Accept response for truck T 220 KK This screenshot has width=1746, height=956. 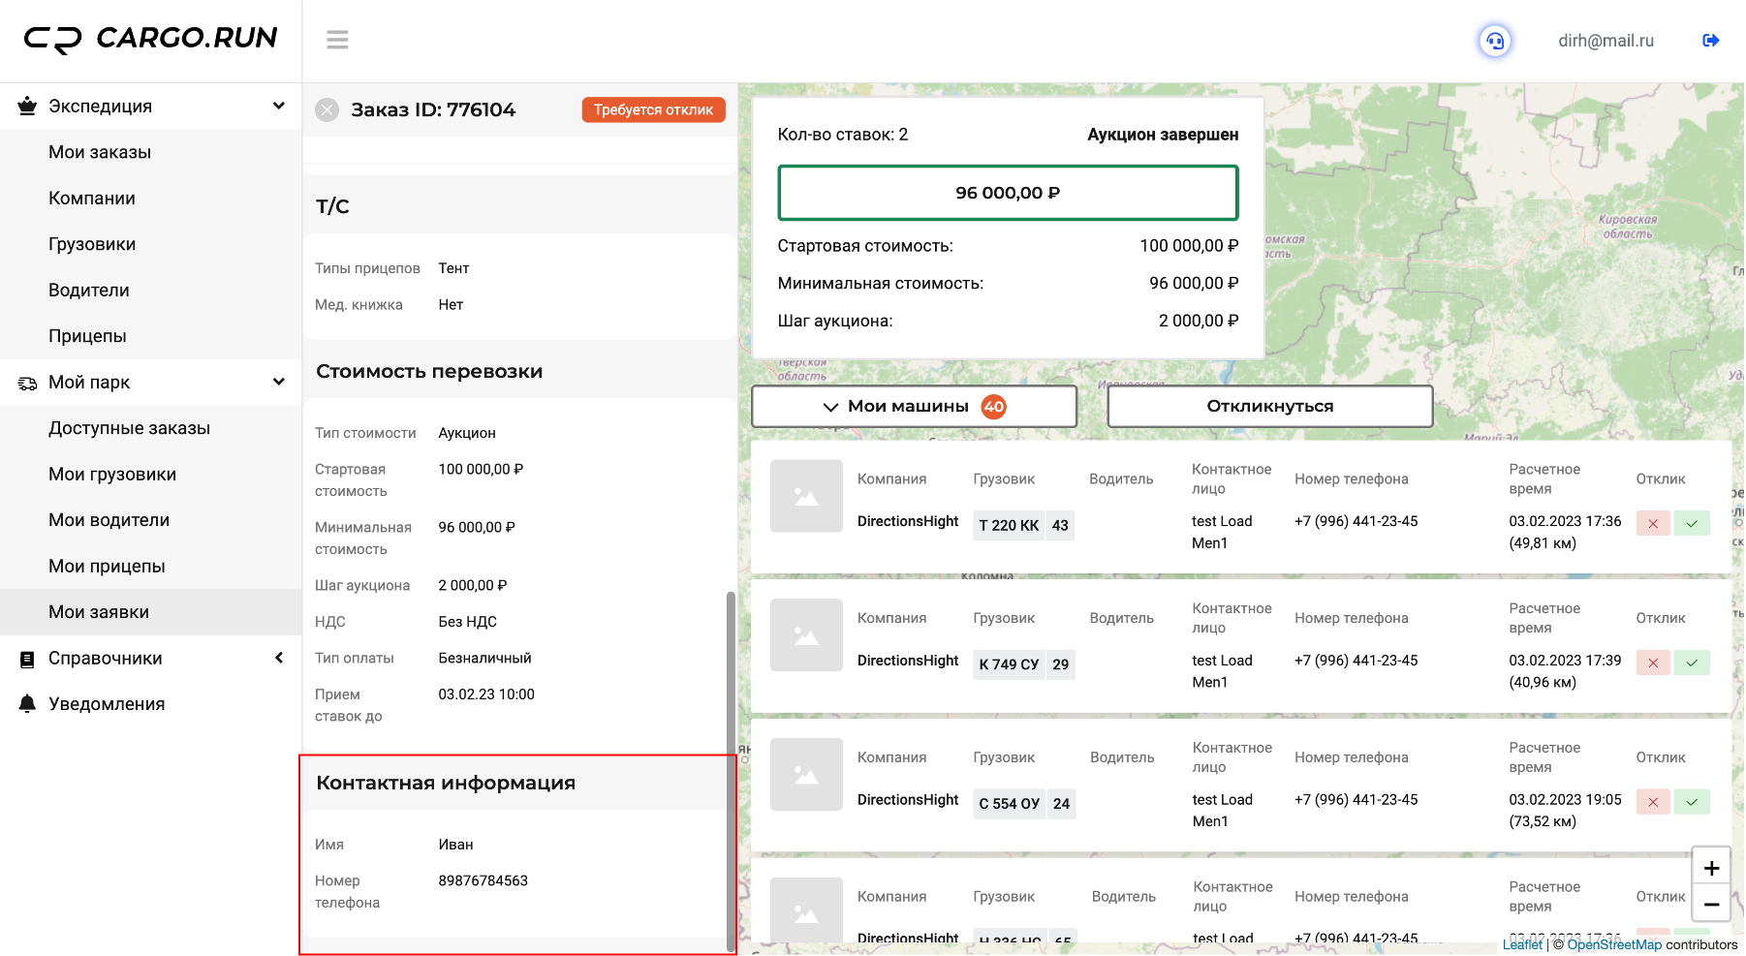1692,524
